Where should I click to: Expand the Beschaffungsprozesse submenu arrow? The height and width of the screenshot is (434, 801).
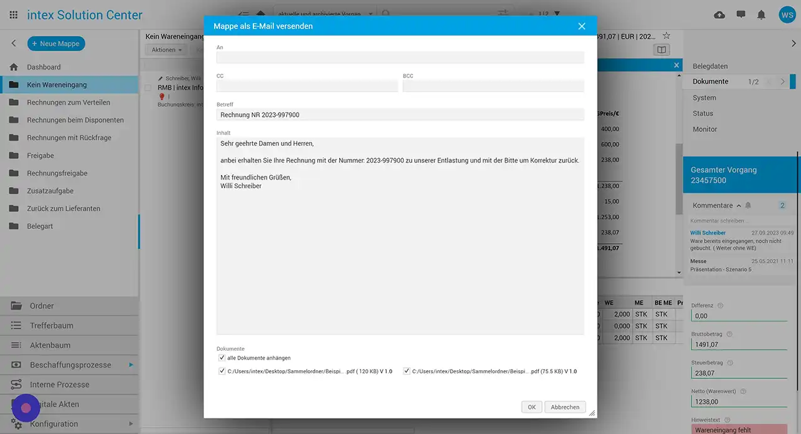coord(131,365)
